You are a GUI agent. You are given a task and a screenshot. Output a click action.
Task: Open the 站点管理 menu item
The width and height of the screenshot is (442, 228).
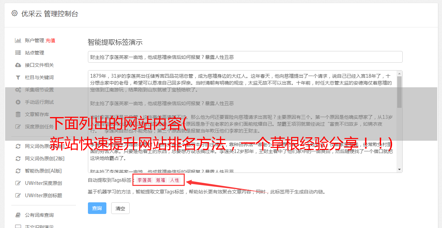click(x=35, y=53)
